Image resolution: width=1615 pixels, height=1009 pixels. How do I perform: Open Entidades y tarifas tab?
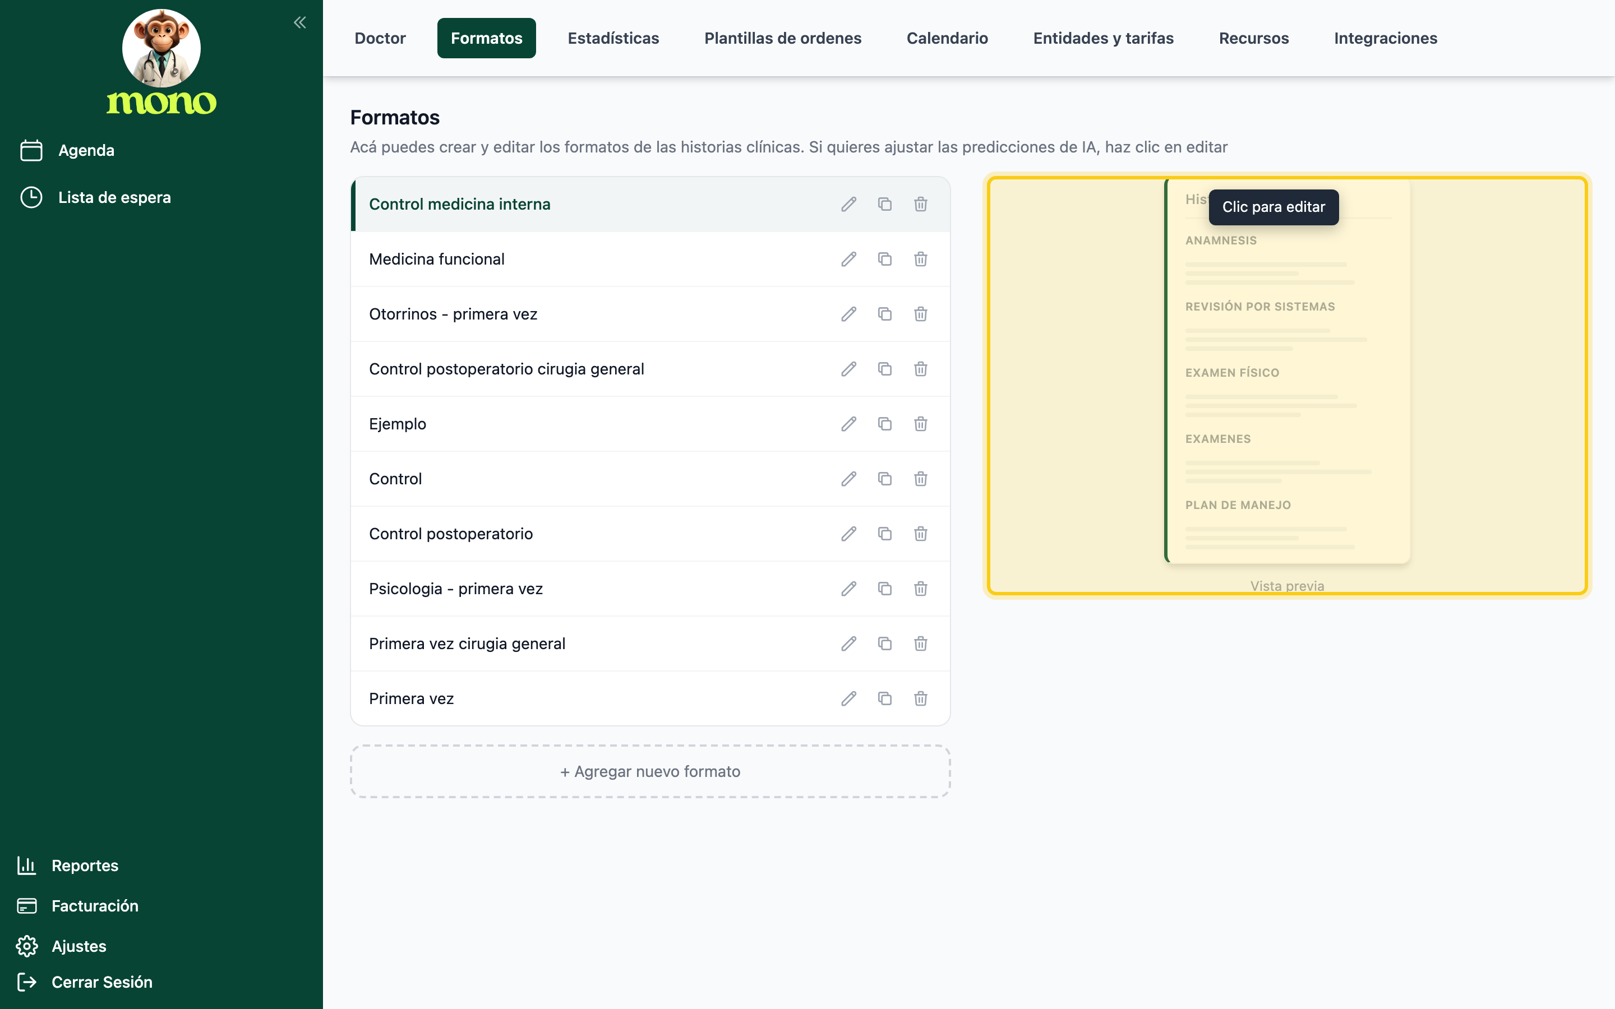point(1103,38)
